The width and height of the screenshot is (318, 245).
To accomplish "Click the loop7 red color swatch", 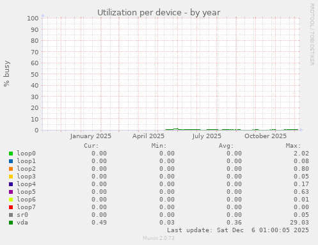I will (x=11, y=207).
